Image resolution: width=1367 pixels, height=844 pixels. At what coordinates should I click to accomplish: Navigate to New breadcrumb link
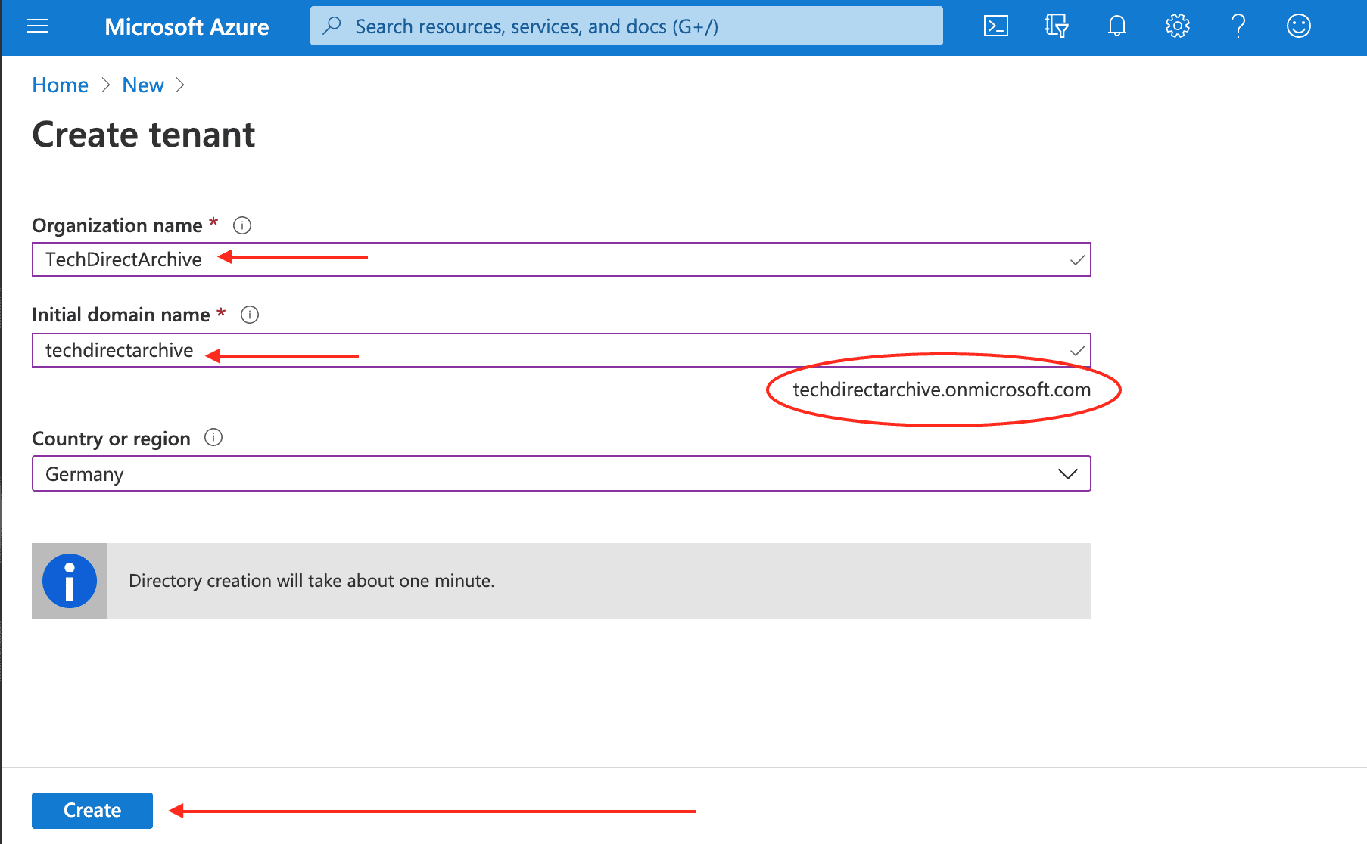coord(143,85)
